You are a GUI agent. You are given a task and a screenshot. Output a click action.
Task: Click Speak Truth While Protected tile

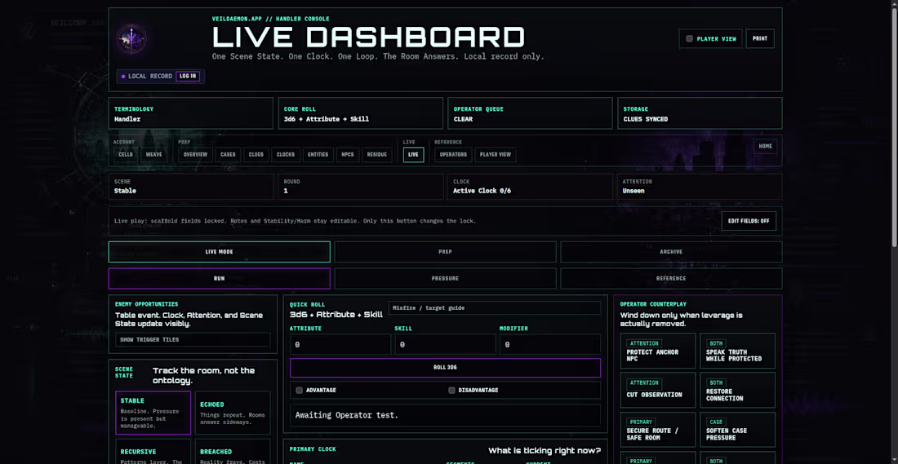[738, 351]
